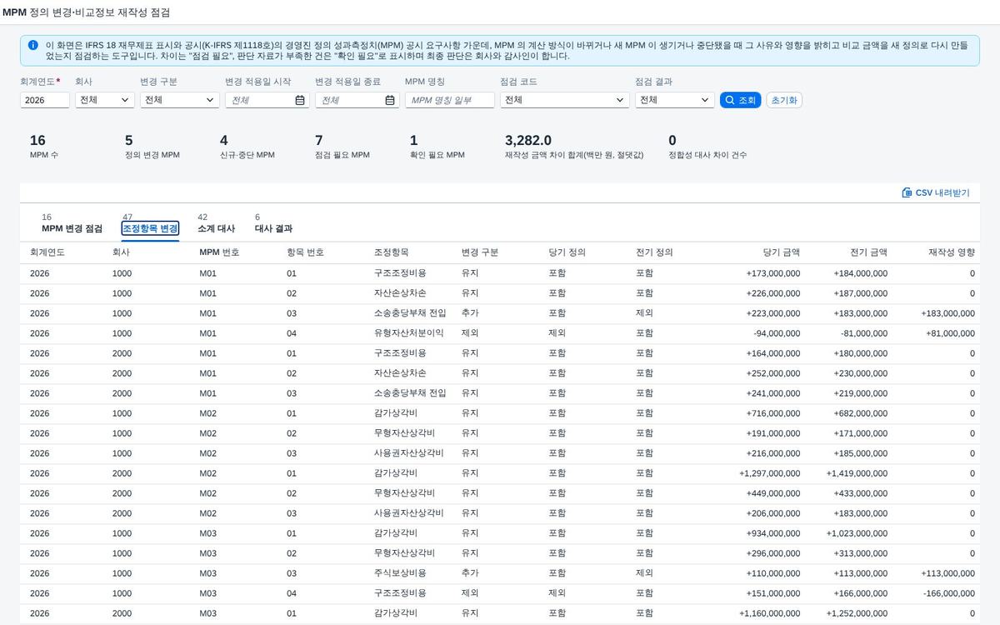Click the MPM 명칭 input field
This screenshot has height=625, width=1000.
coord(450,100)
